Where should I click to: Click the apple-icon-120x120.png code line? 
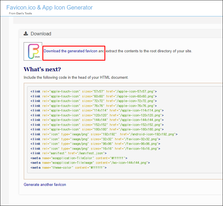click(x=97, y=115)
